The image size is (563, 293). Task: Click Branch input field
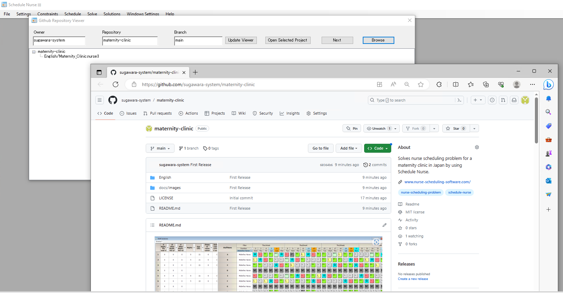tap(198, 41)
